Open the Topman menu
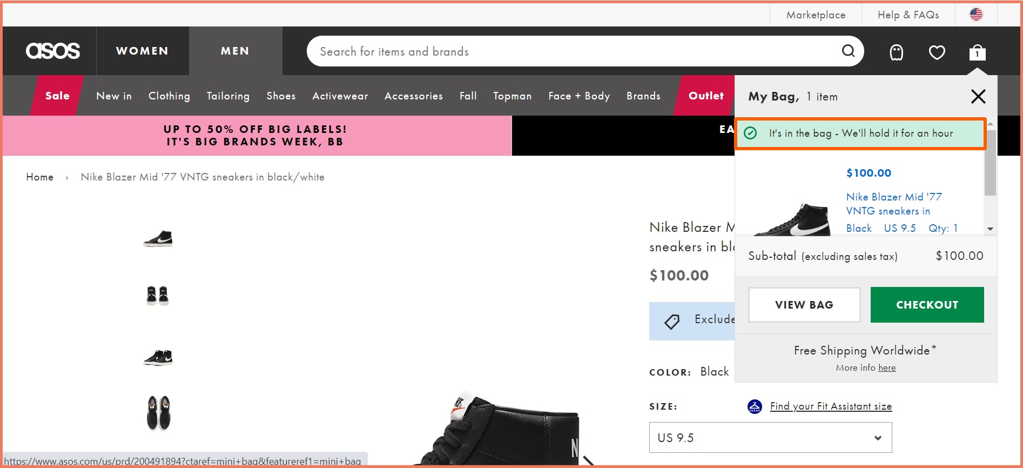This screenshot has width=1023, height=468. (512, 96)
